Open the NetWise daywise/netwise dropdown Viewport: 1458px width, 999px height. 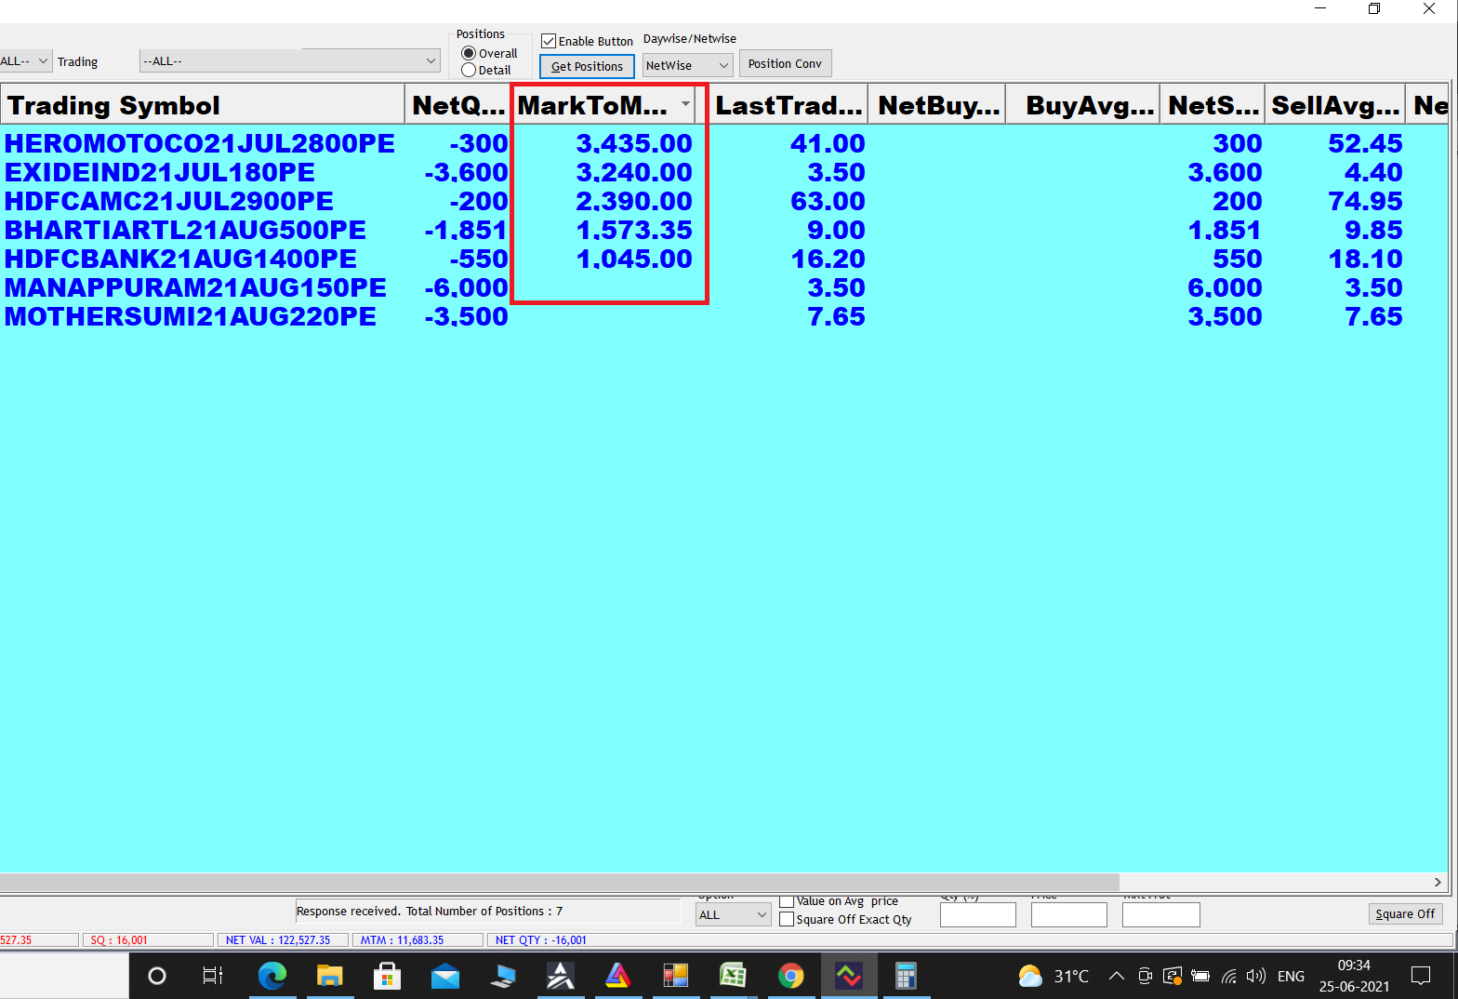688,65
